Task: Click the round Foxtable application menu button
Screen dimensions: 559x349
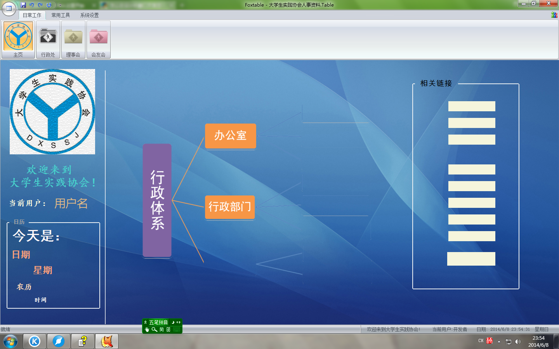Action: pos(9,8)
